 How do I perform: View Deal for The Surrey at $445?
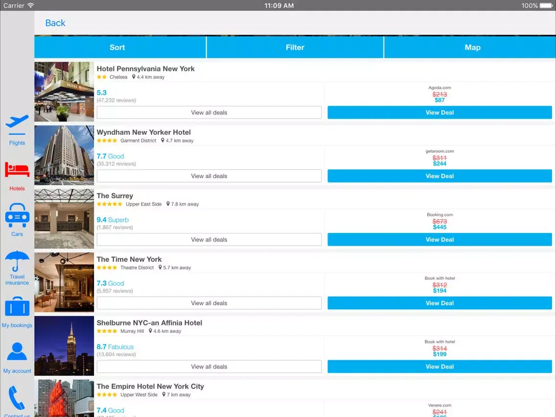point(440,239)
